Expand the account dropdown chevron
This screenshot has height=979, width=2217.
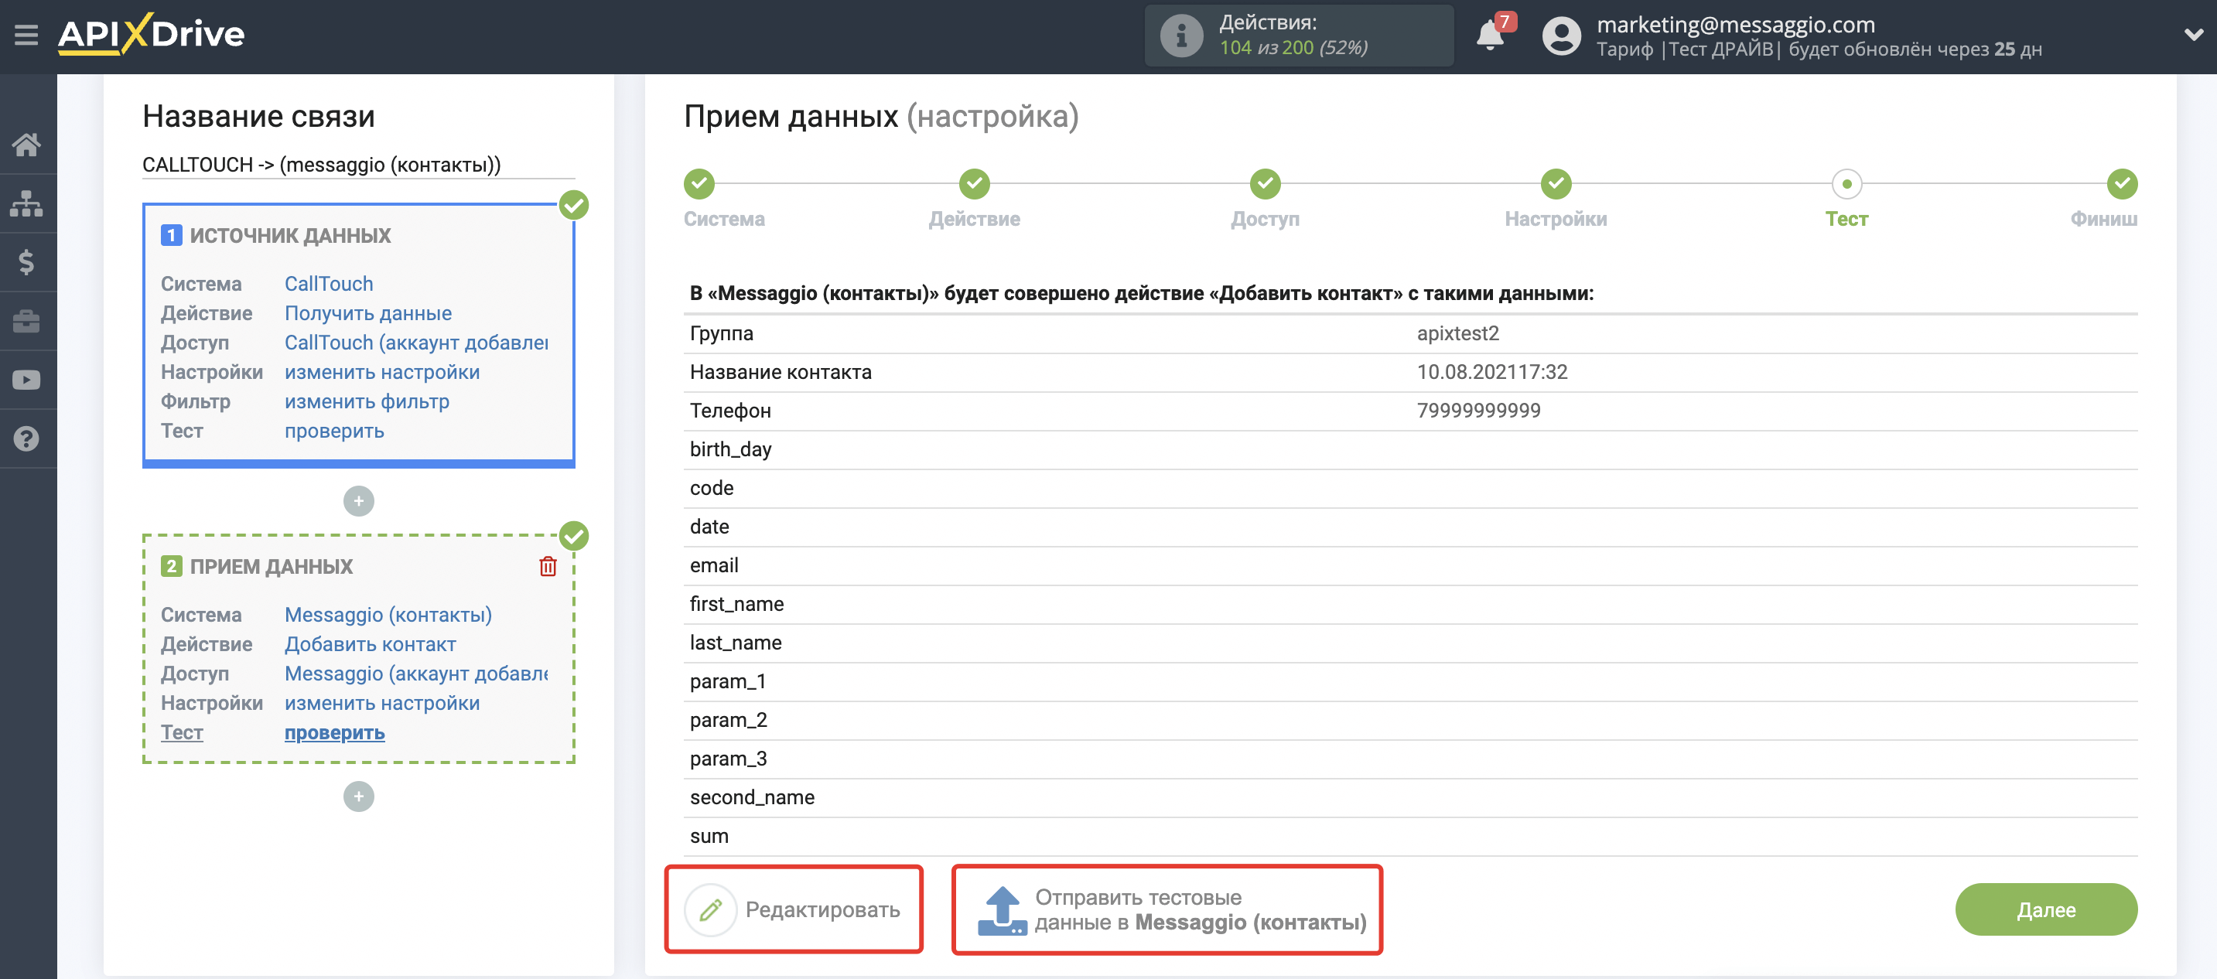(2194, 36)
